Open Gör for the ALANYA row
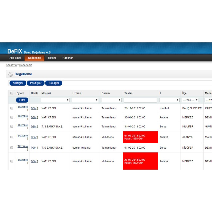The height and width of the screenshot is (212, 212). point(34,137)
